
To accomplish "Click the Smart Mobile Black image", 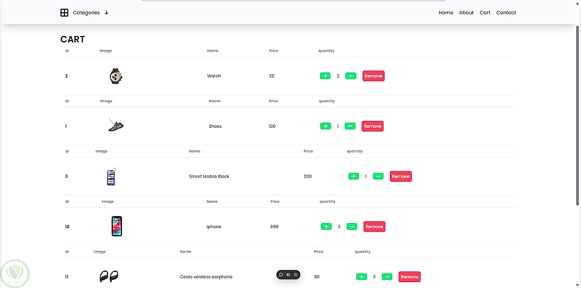I will pos(112,176).
